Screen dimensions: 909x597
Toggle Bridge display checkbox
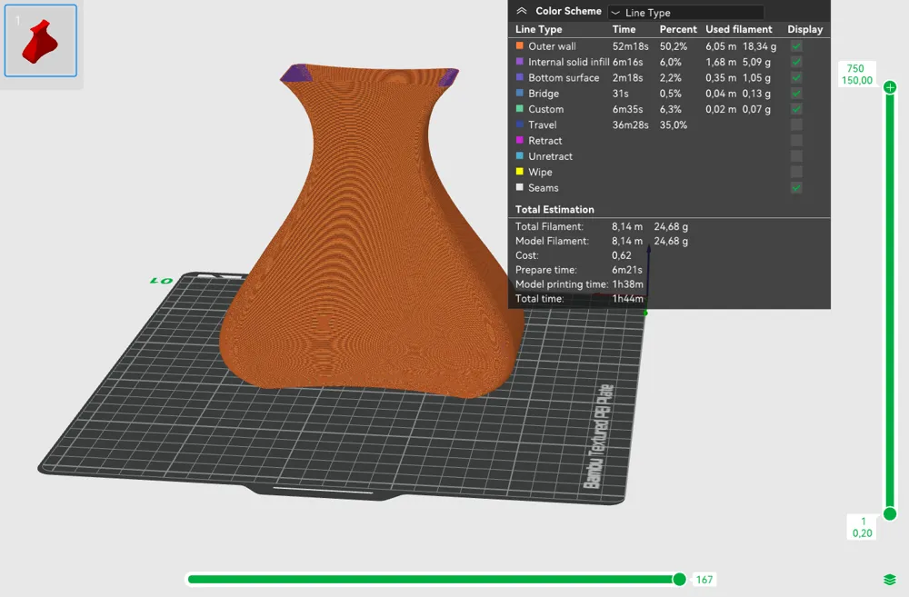tap(796, 94)
